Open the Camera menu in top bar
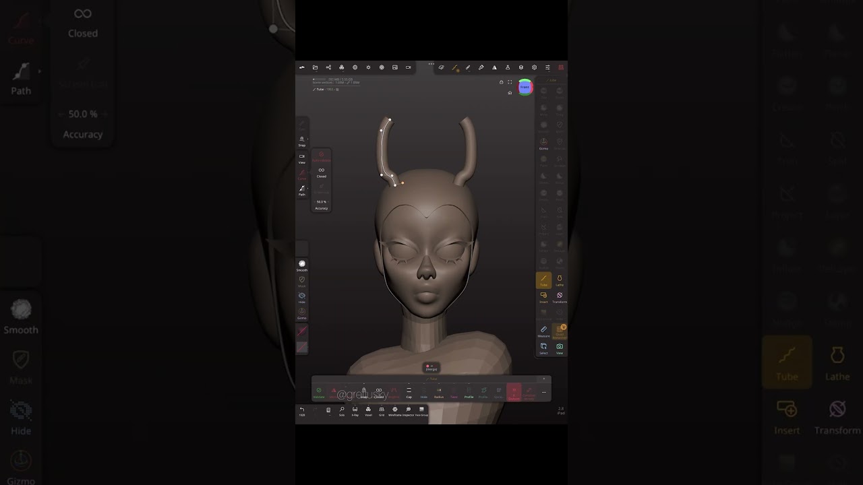 408,67
